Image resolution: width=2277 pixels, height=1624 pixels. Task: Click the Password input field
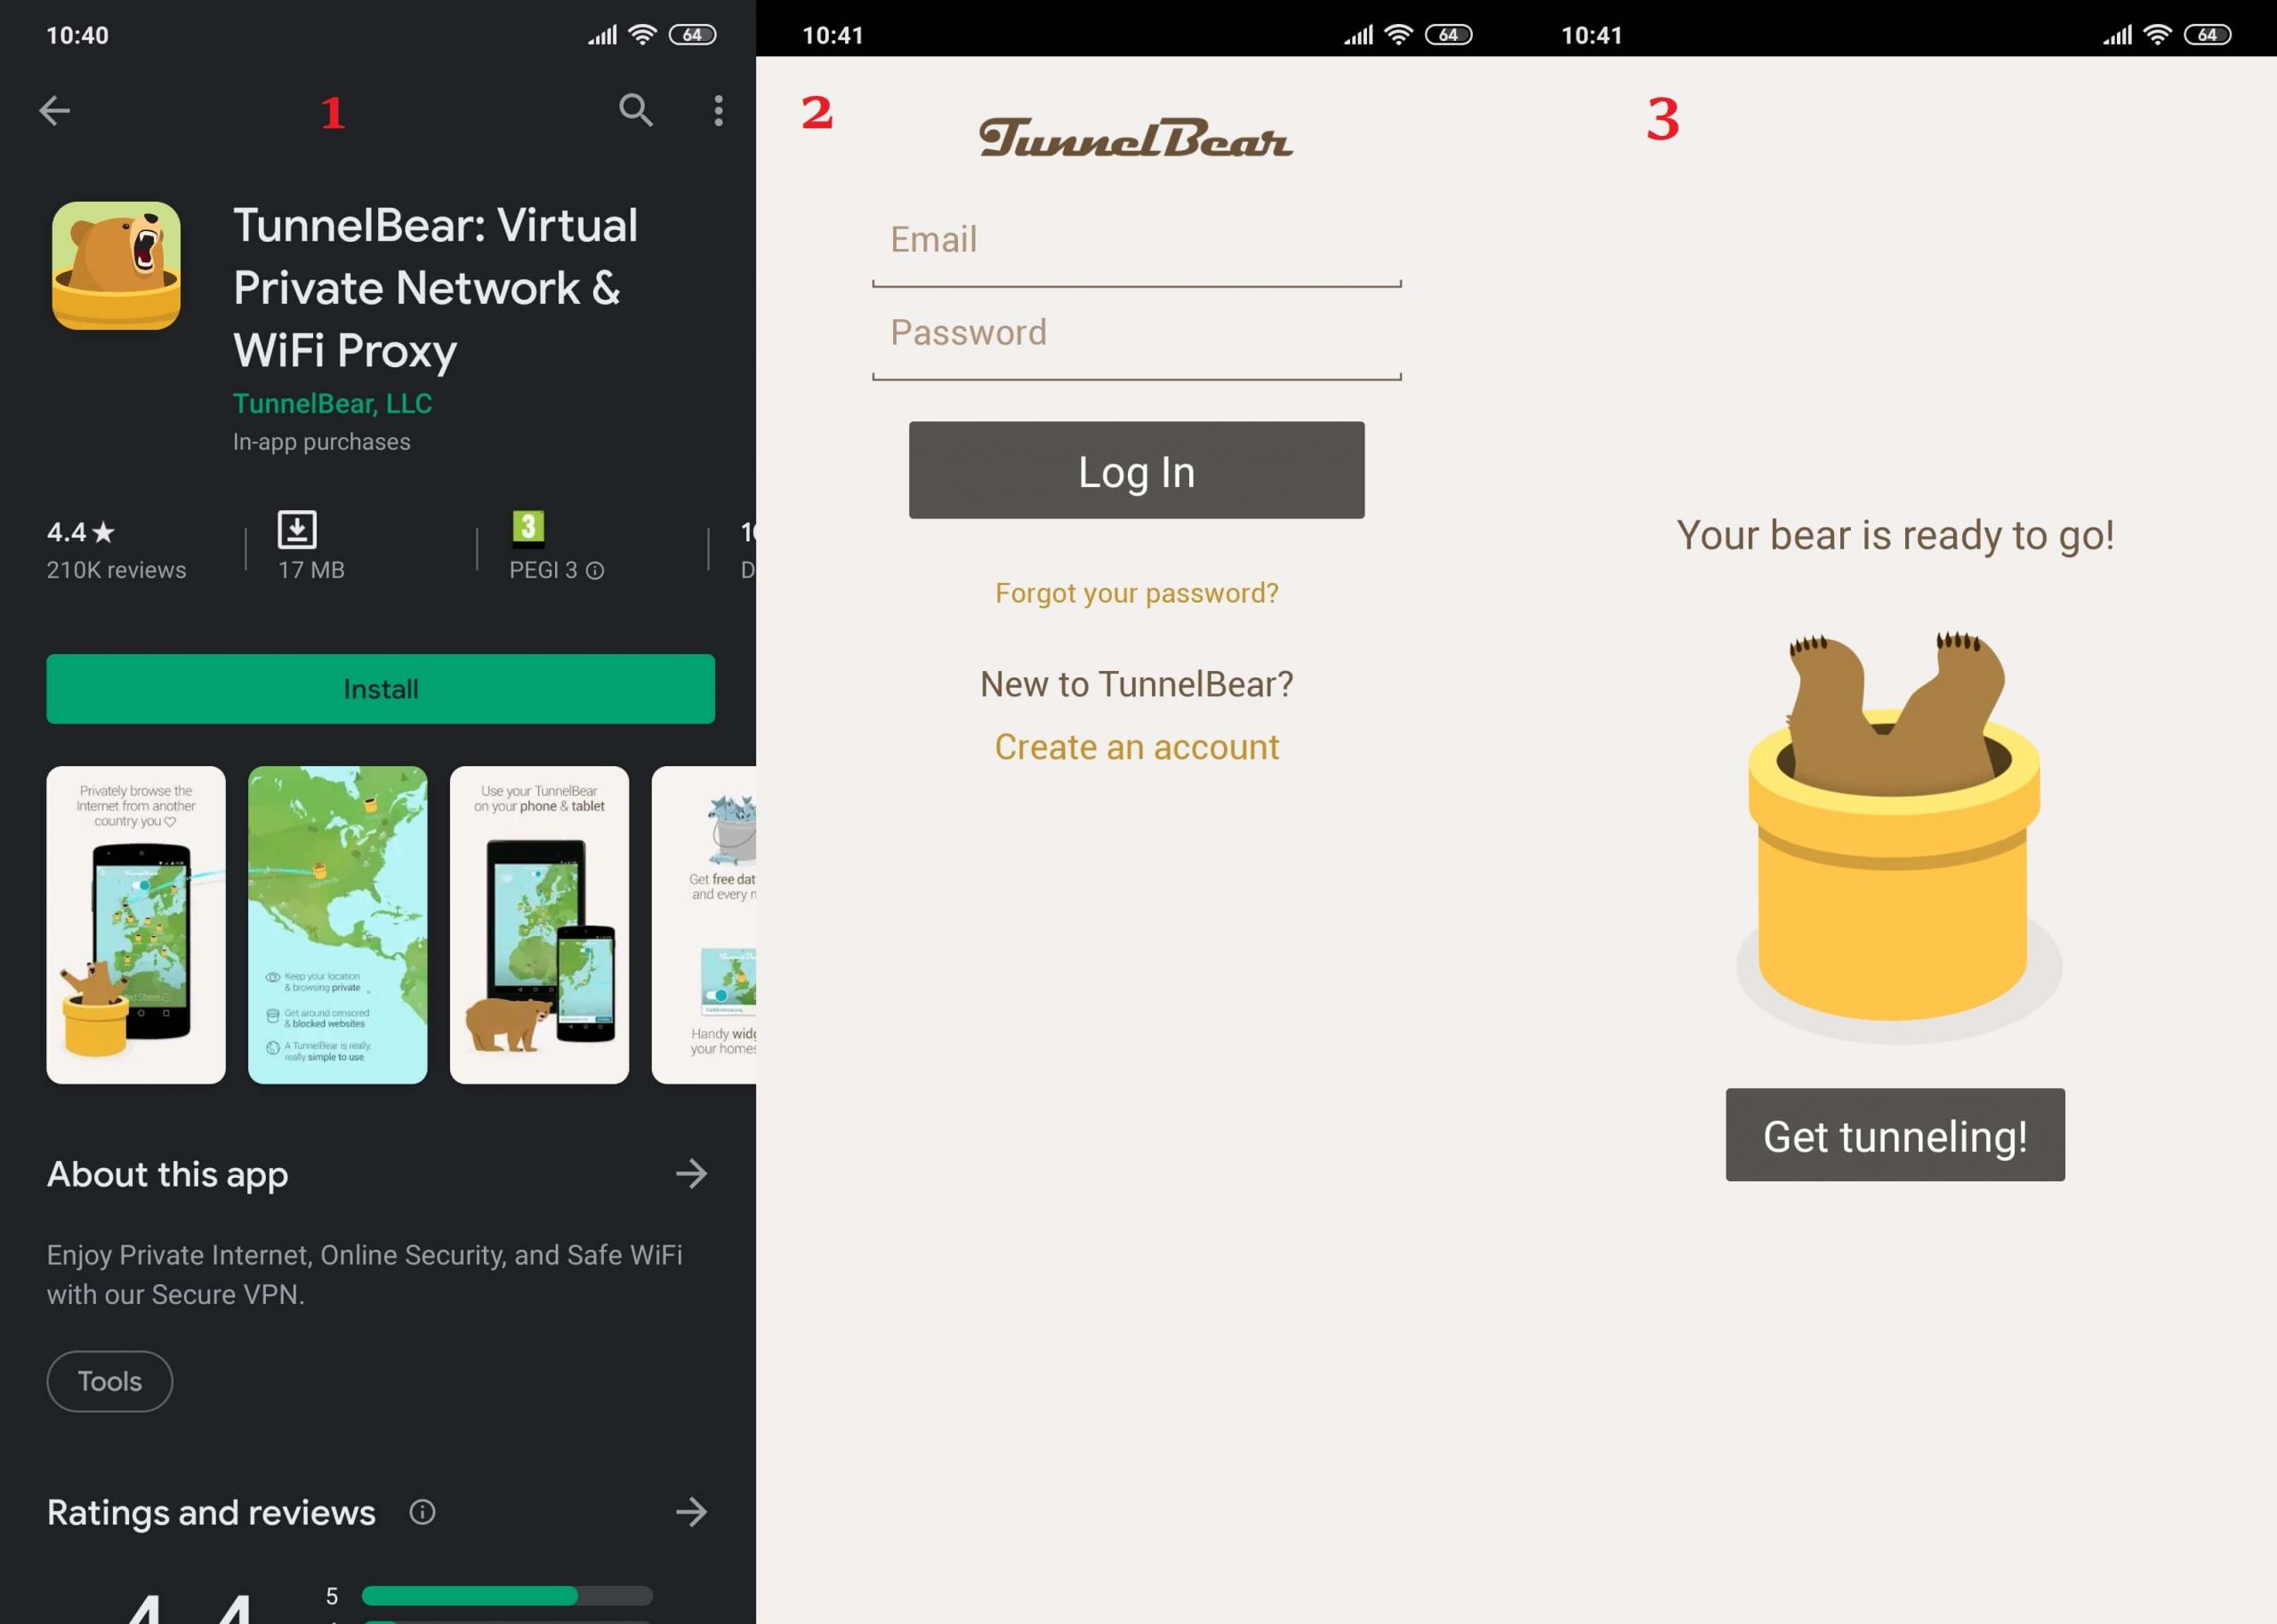[x=1139, y=332]
